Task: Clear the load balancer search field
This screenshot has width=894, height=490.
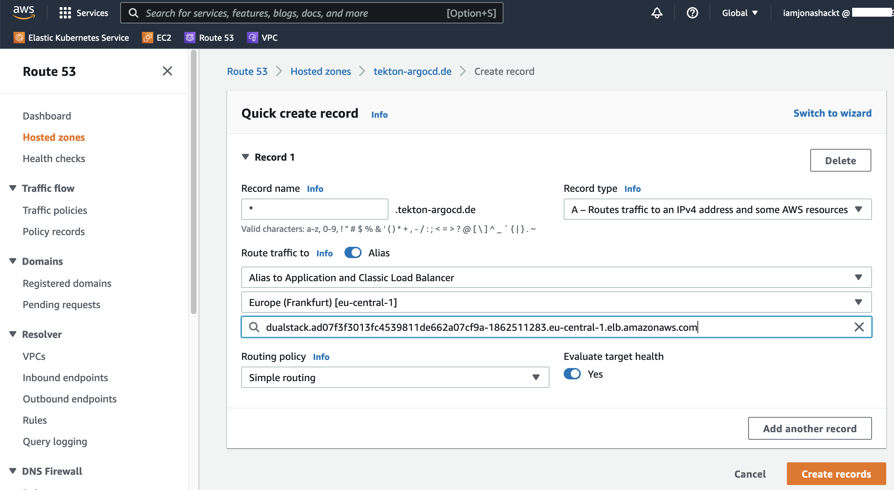Action: click(x=859, y=327)
